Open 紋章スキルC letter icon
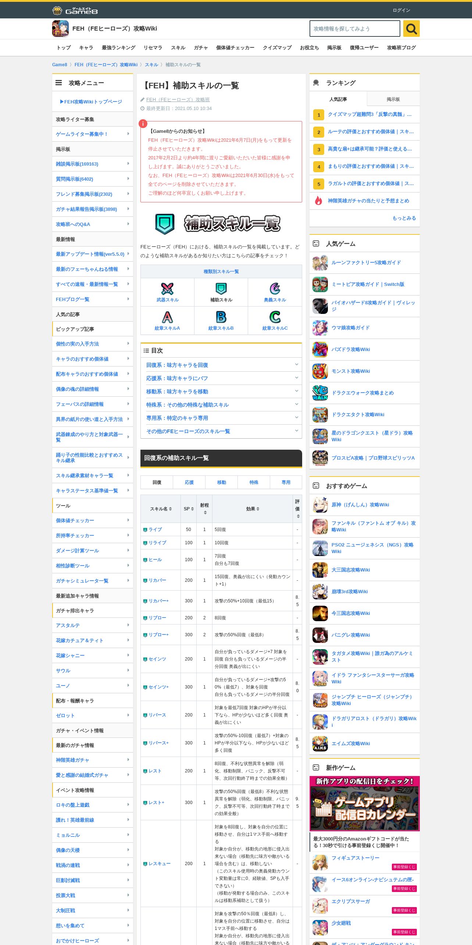 pos(275,317)
